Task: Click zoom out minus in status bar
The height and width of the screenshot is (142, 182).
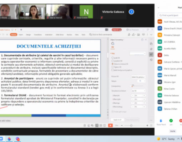Action: pyautogui.click(x=122, y=125)
